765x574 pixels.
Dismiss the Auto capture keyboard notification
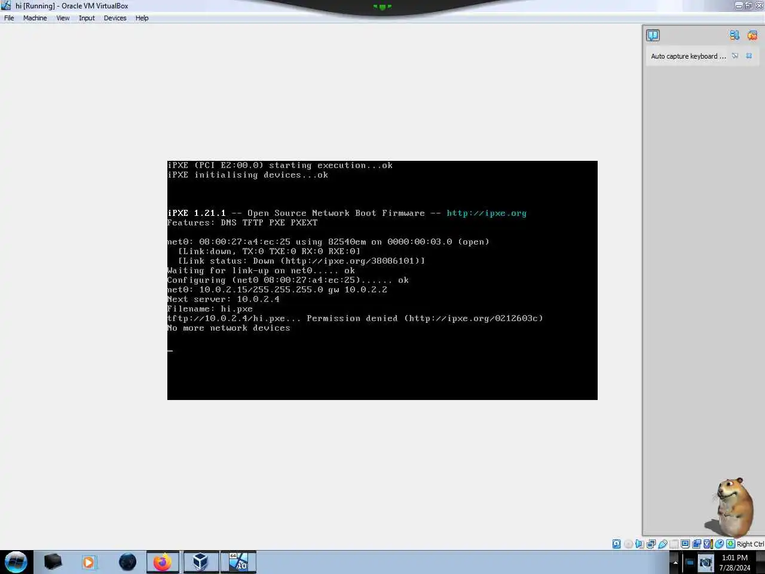tap(749, 56)
